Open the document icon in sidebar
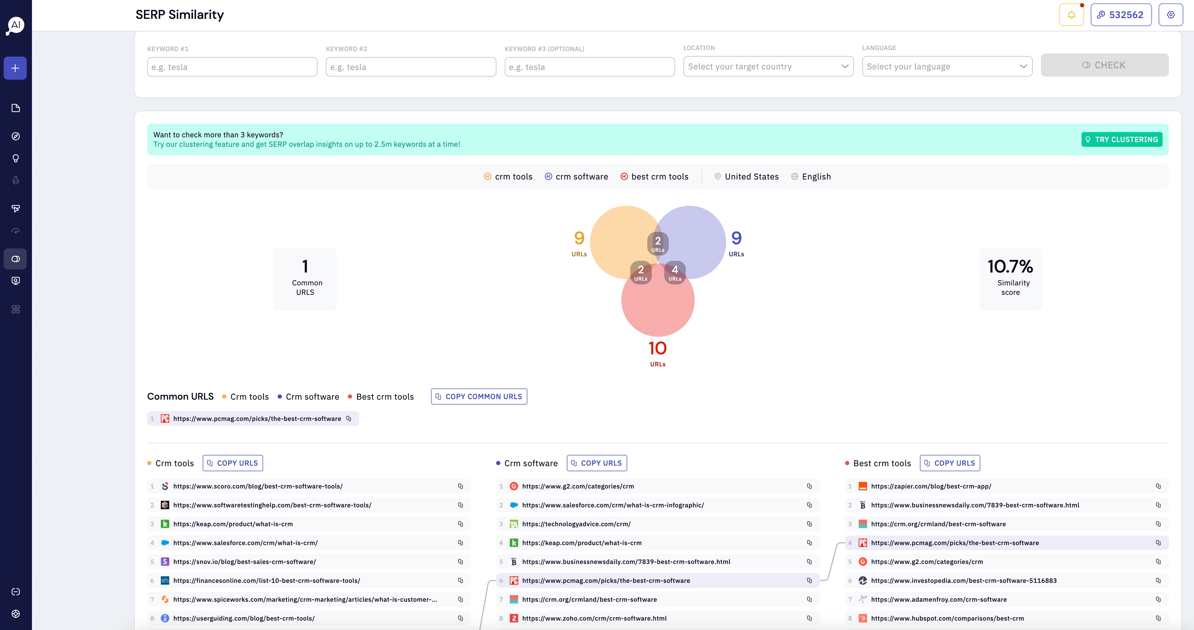The width and height of the screenshot is (1194, 630). [15, 108]
